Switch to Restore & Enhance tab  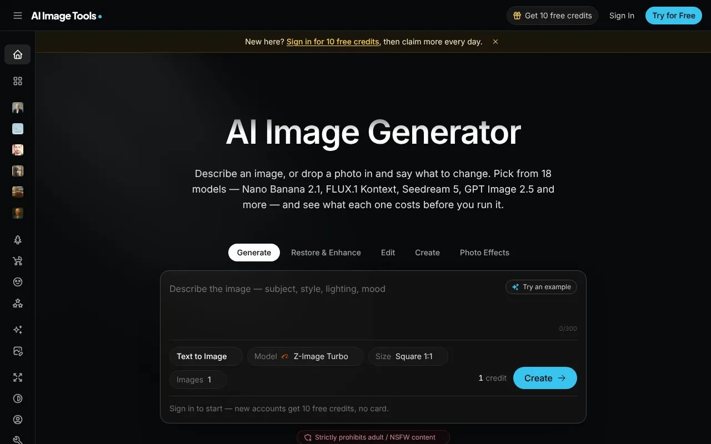tap(326, 253)
